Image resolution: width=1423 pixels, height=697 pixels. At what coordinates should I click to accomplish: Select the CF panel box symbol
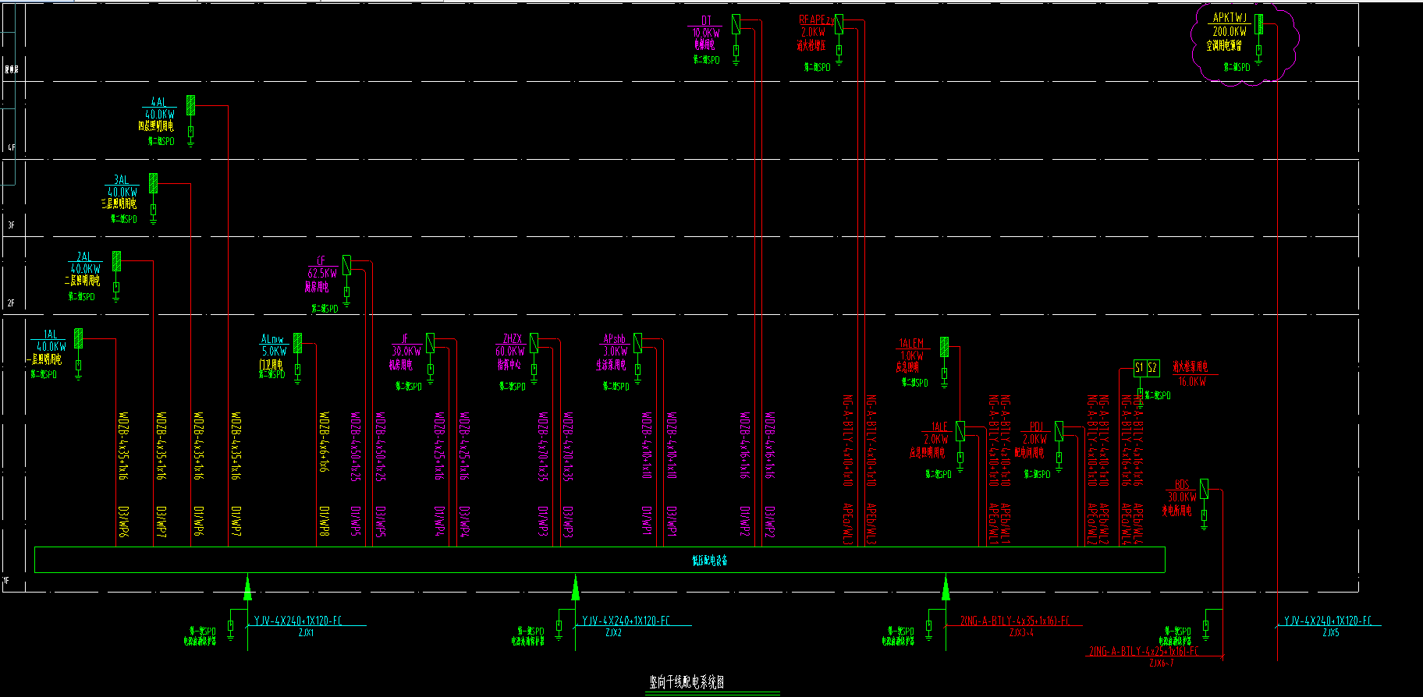[346, 265]
